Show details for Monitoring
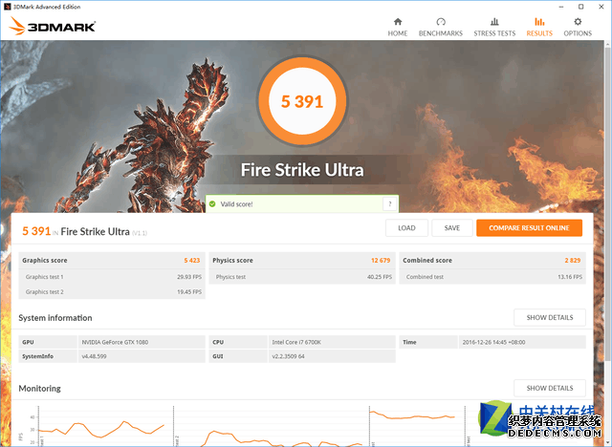The width and height of the screenshot is (612, 447). click(550, 388)
